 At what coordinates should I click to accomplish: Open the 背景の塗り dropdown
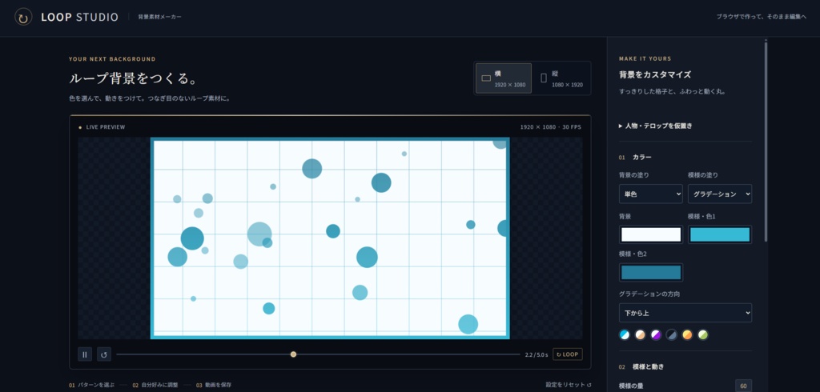650,194
